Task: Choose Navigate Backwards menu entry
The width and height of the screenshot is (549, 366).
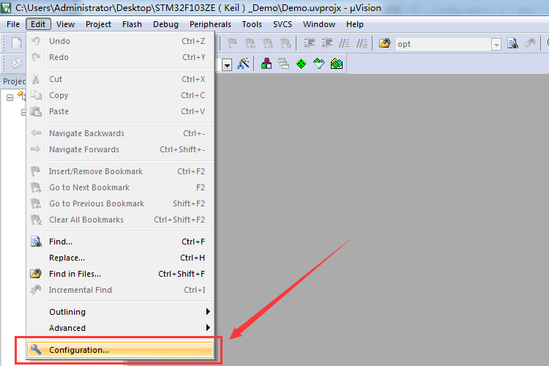Action: (121, 133)
